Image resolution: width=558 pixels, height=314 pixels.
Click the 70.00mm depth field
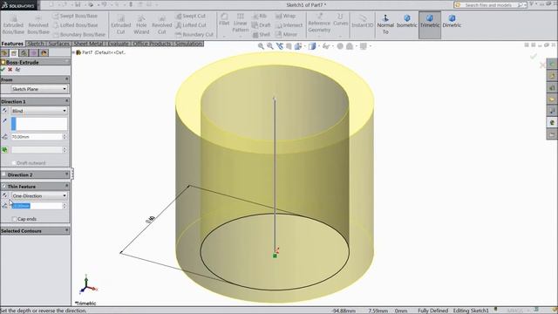click(x=37, y=137)
